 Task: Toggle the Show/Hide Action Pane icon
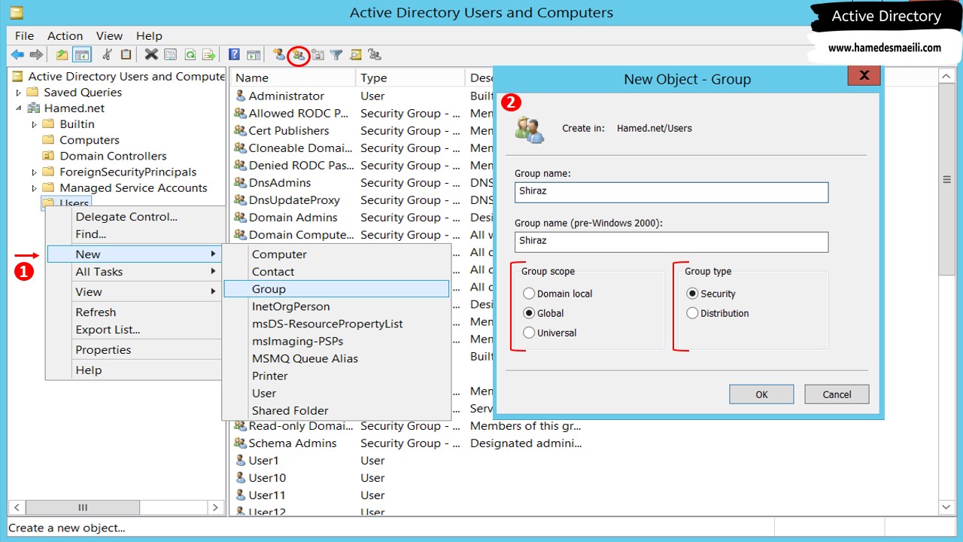[254, 55]
